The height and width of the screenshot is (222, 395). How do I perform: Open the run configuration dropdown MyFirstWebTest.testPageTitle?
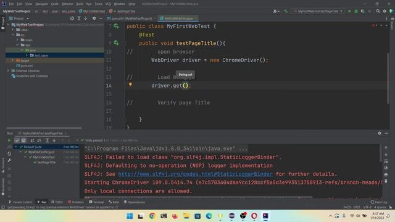[318, 11]
